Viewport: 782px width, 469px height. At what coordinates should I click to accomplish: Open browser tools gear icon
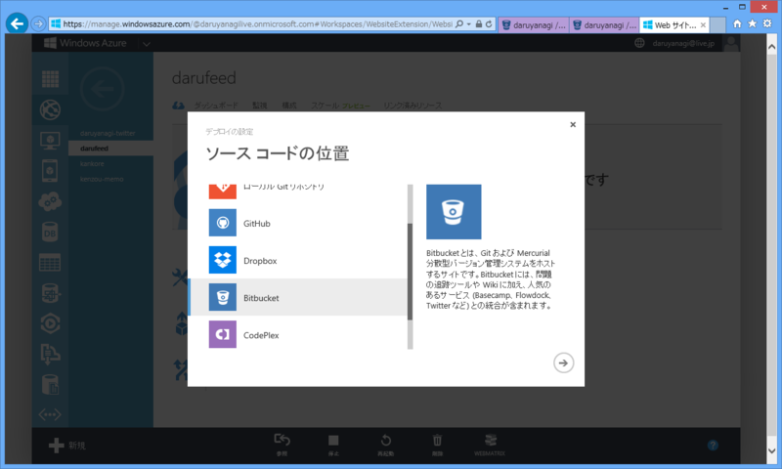point(767,23)
